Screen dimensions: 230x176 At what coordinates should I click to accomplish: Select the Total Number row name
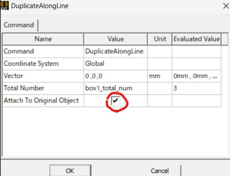coord(24,88)
